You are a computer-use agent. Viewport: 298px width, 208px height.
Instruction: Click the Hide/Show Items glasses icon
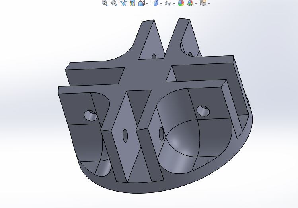click(168, 4)
